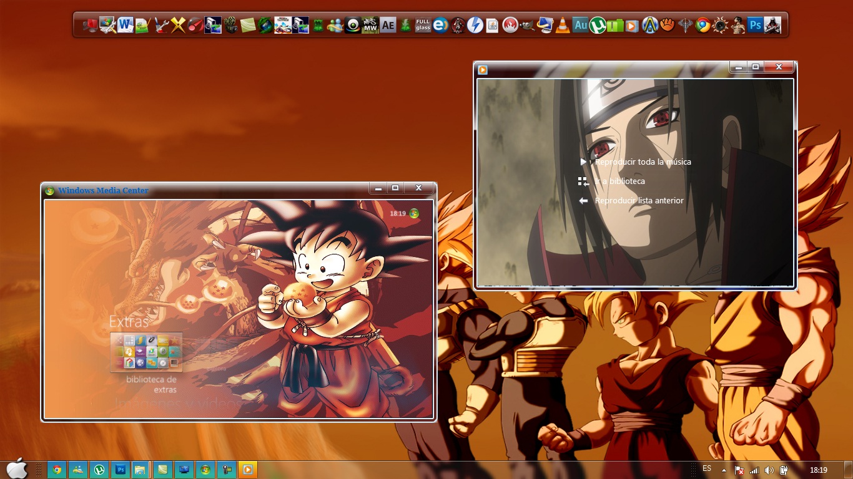Image resolution: width=853 pixels, height=479 pixels.
Task: Show hidden tray icons arrow
Action: [724, 470]
